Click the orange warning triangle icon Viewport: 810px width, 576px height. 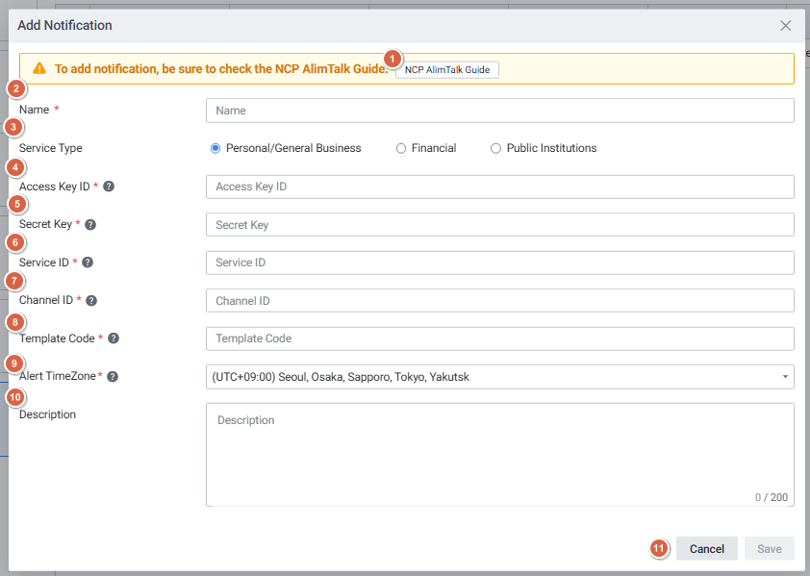pos(39,69)
